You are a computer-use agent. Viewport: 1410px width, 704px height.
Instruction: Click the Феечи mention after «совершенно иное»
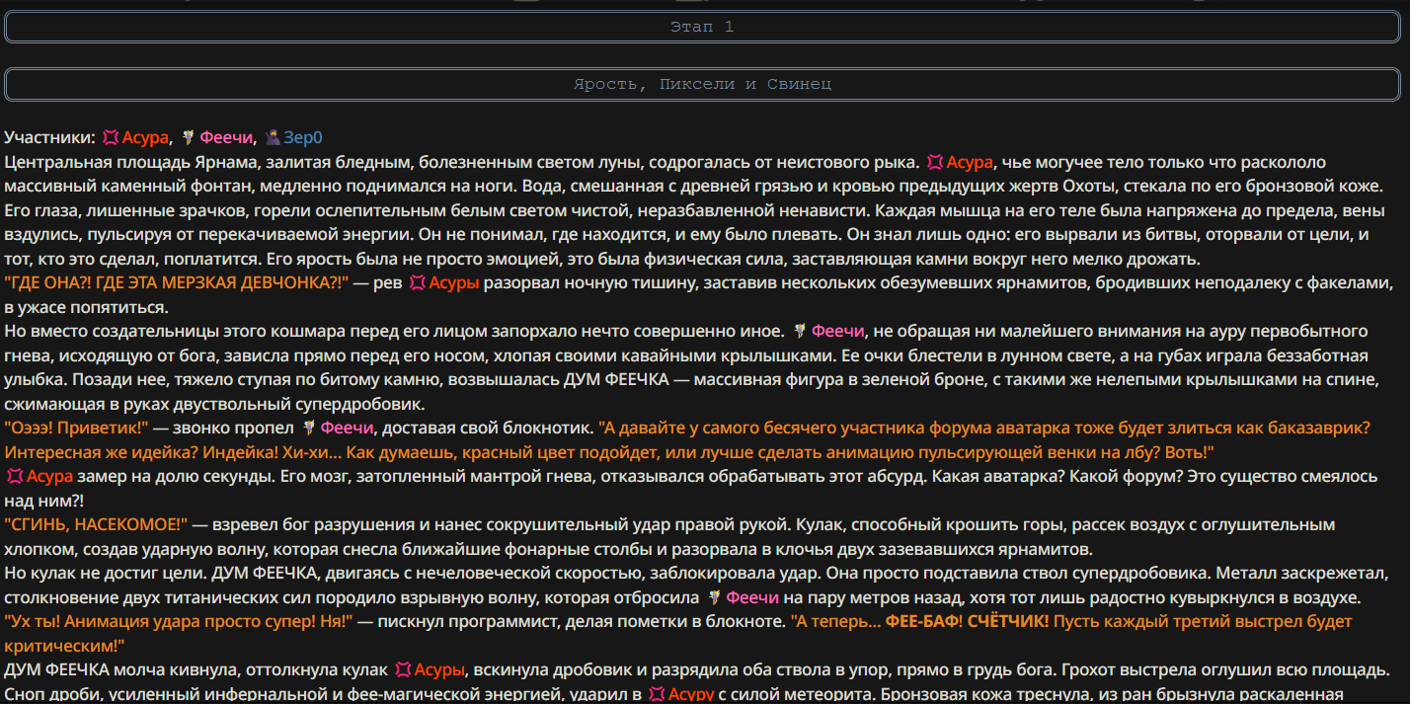click(838, 331)
